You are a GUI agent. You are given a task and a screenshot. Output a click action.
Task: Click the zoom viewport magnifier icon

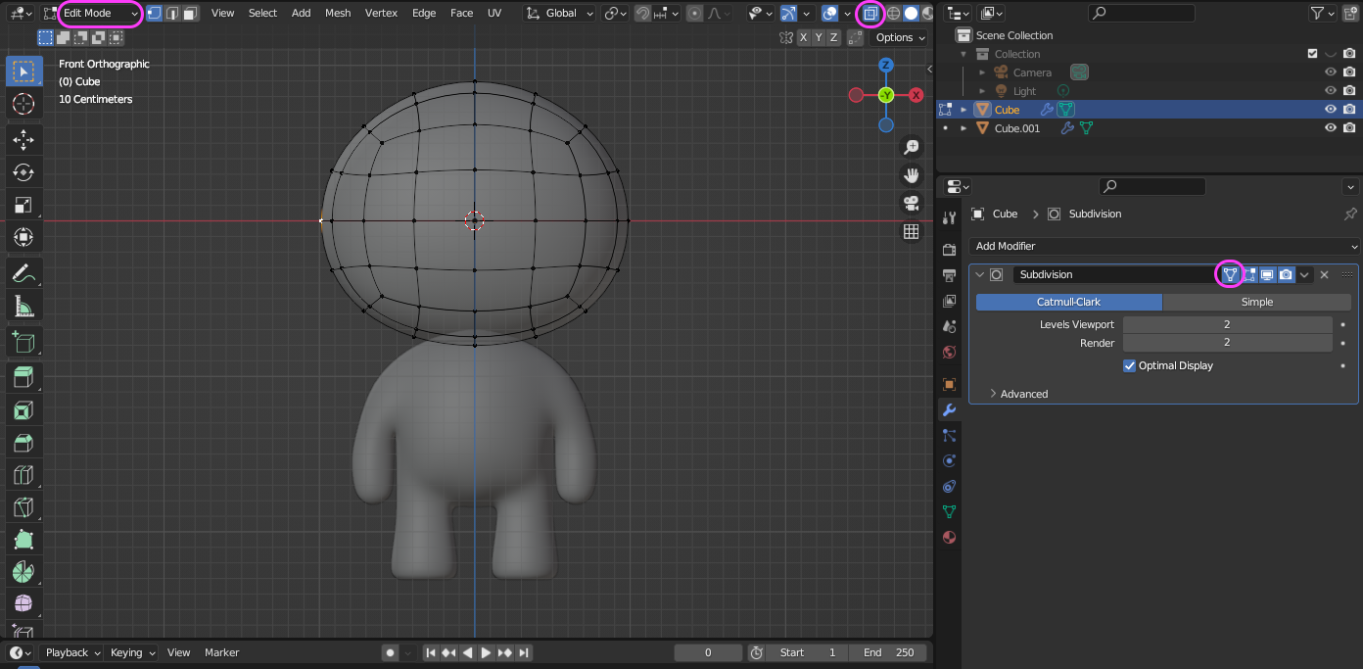[911, 147]
